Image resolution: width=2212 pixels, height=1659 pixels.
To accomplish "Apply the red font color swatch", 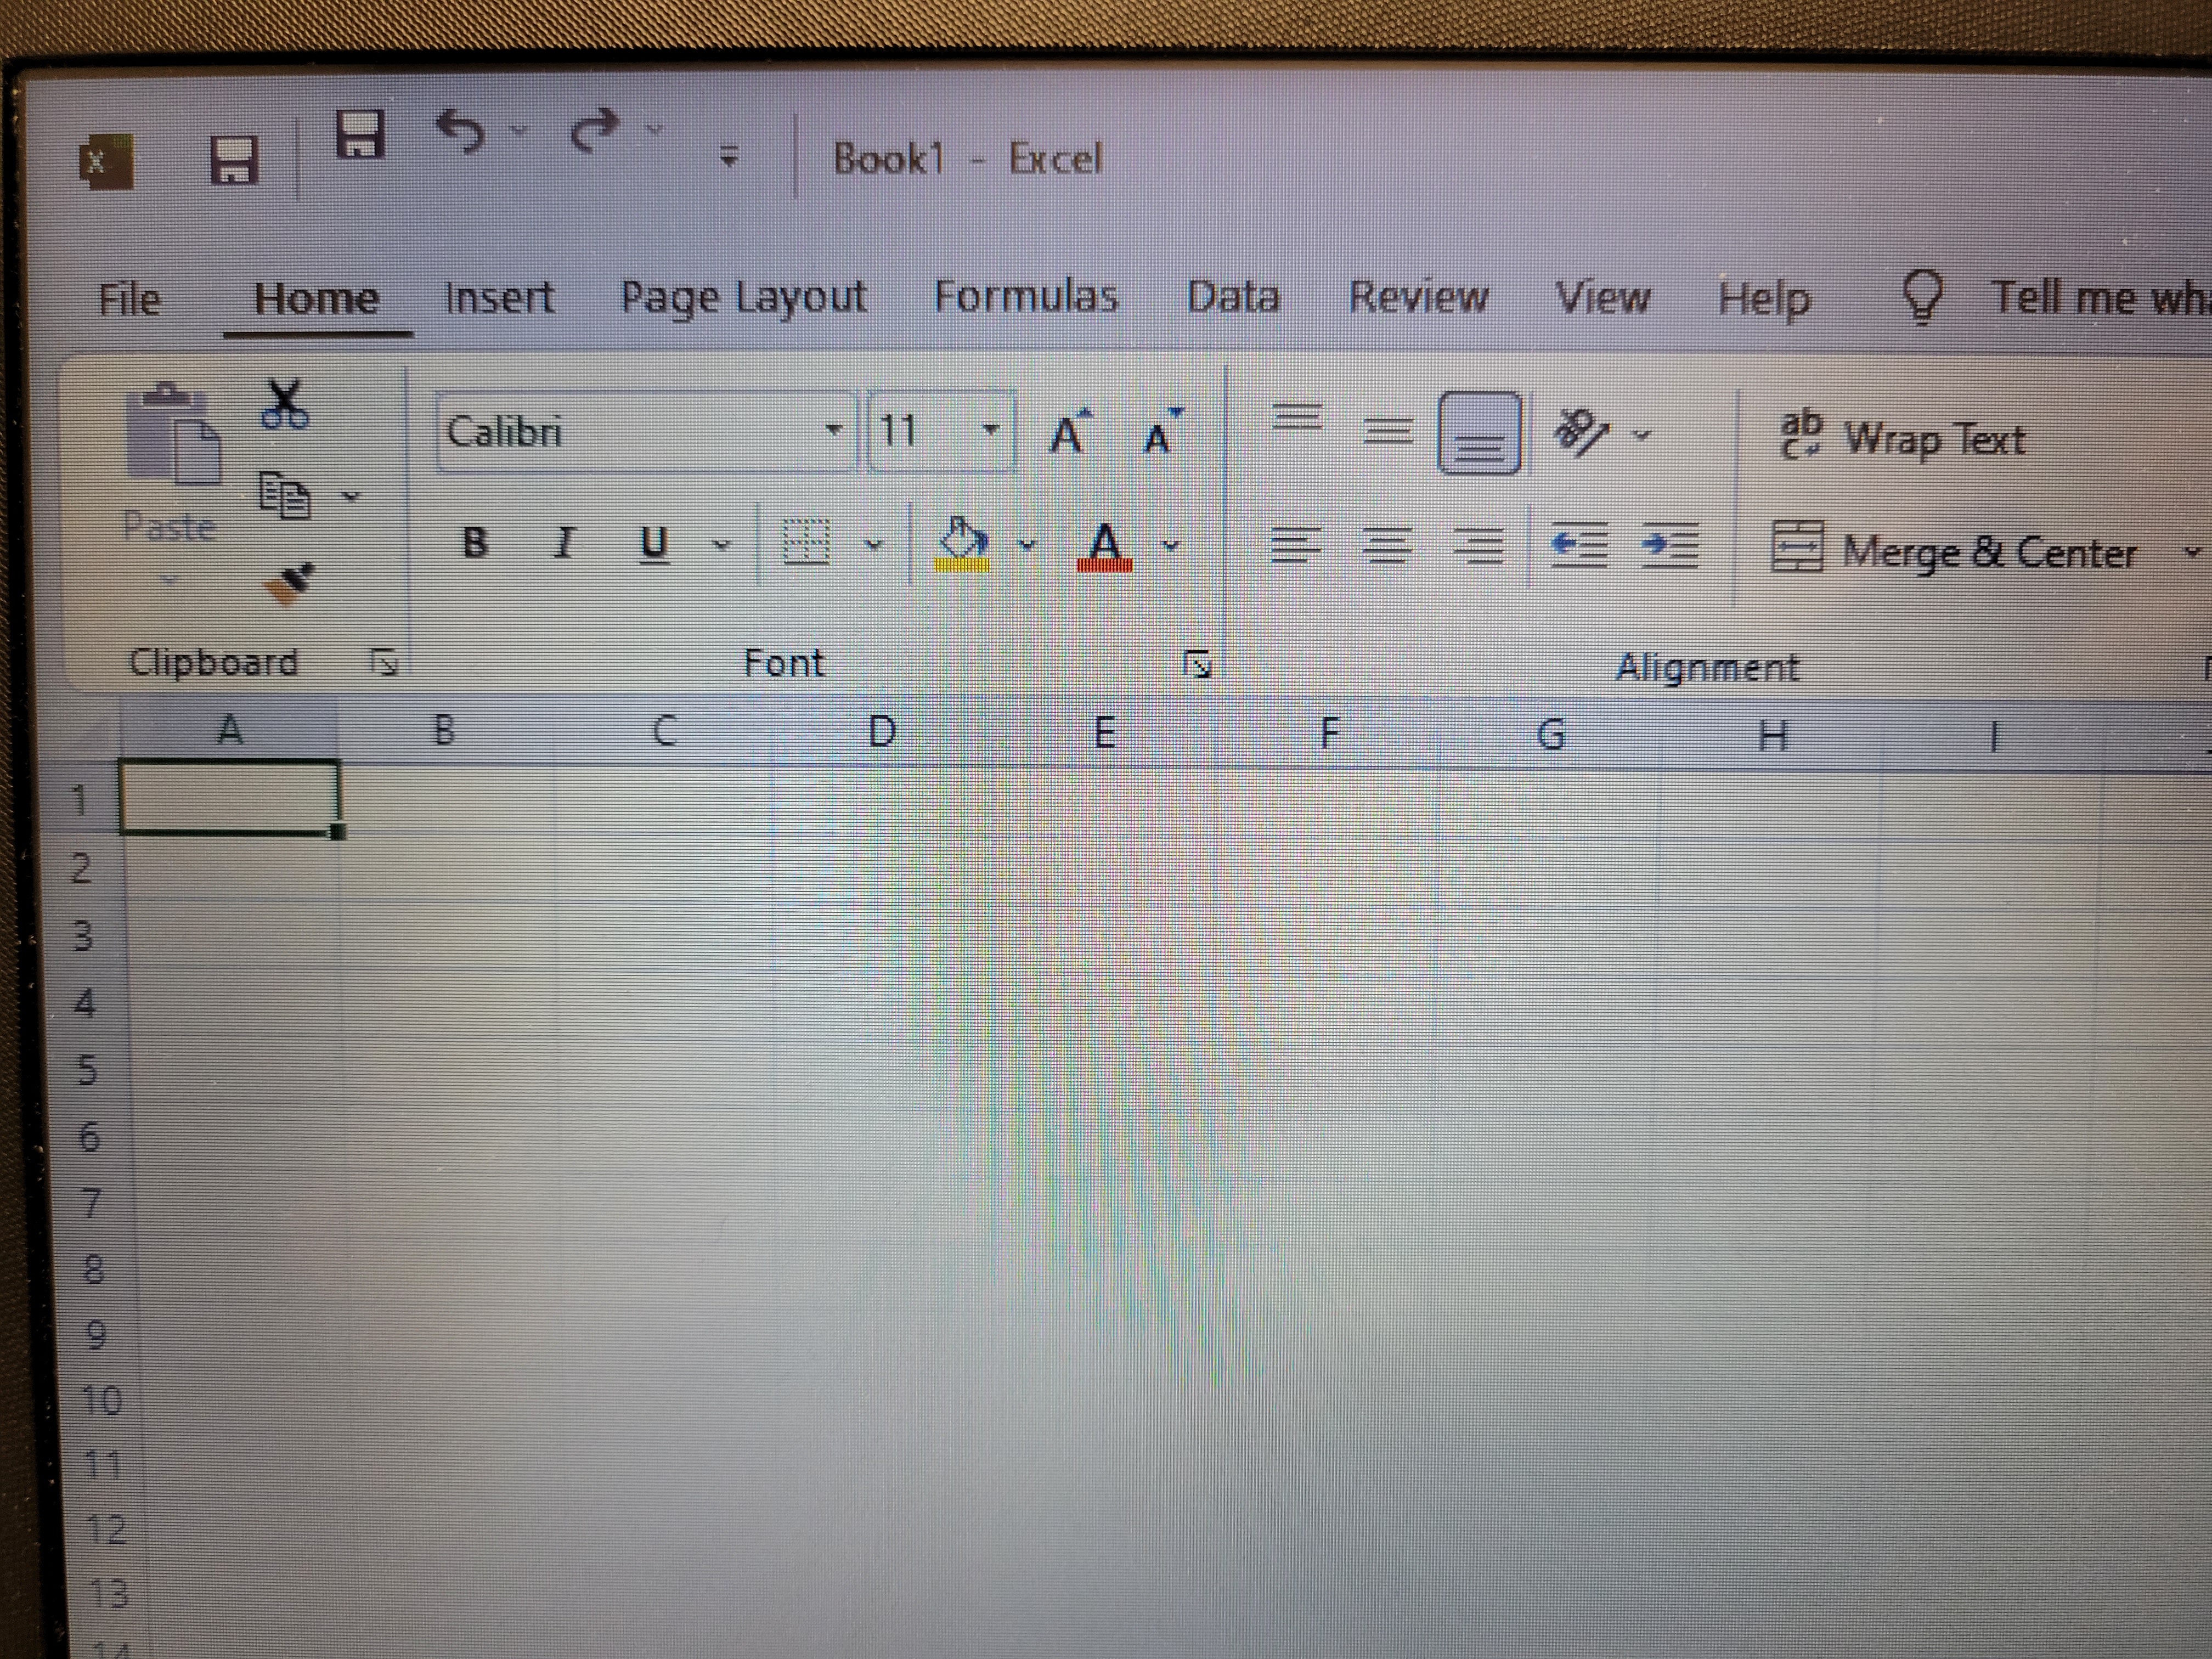I will click(x=1104, y=547).
